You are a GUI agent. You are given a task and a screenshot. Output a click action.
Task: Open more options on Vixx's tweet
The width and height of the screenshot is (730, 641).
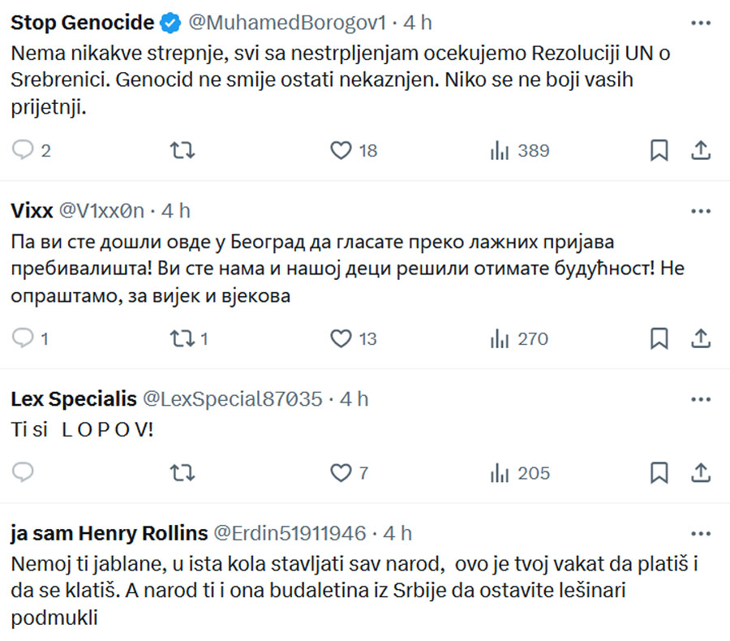point(701,211)
